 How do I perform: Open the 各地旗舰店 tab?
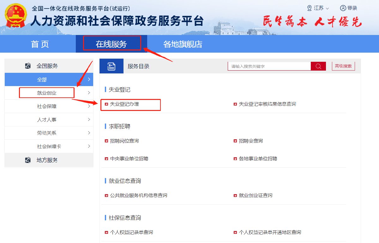click(x=183, y=44)
